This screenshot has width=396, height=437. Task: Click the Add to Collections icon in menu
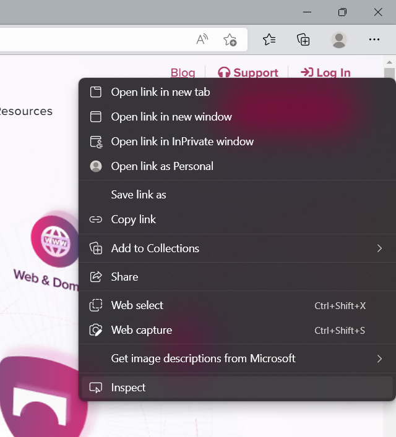click(x=96, y=248)
